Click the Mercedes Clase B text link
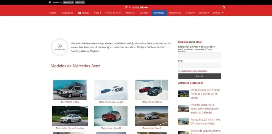The width and height of the screenshot is (272, 134). tap(111, 128)
